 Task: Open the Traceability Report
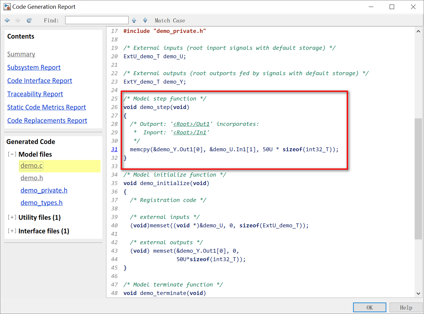[35, 94]
